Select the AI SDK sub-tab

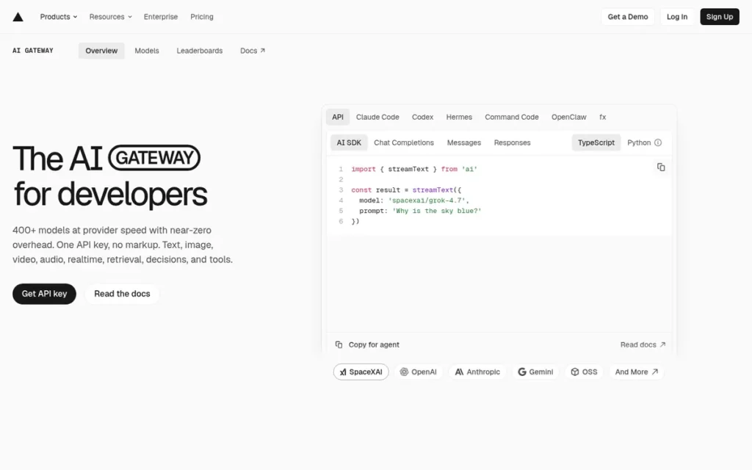click(349, 142)
